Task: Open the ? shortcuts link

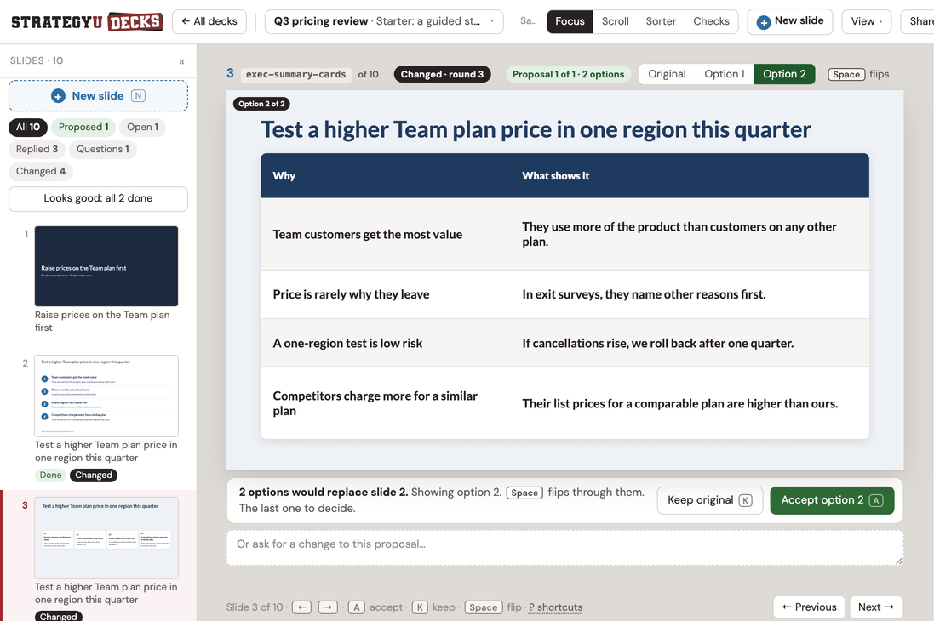Action: (x=556, y=607)
